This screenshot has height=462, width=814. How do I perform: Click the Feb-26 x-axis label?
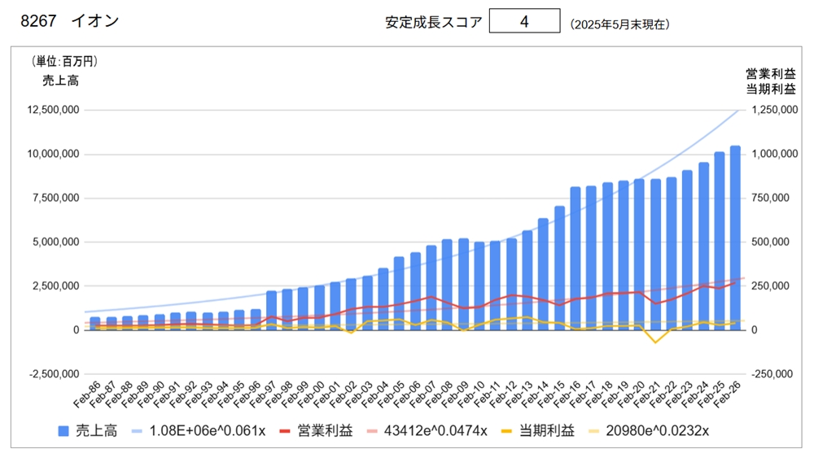[727, 394]
